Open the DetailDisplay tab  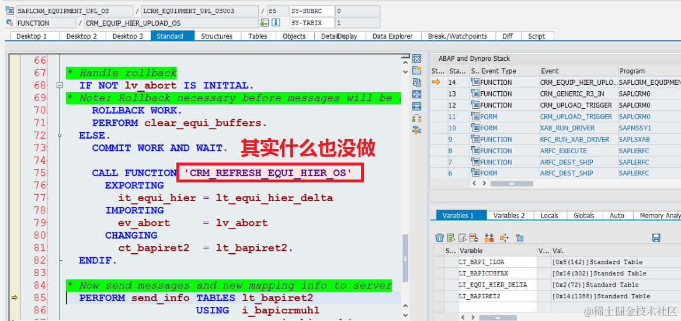(339, 36)
